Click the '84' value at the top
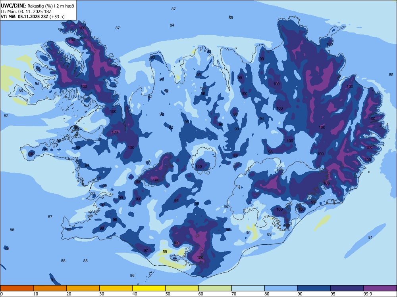The image size is (397, 297). coord(172,25)
